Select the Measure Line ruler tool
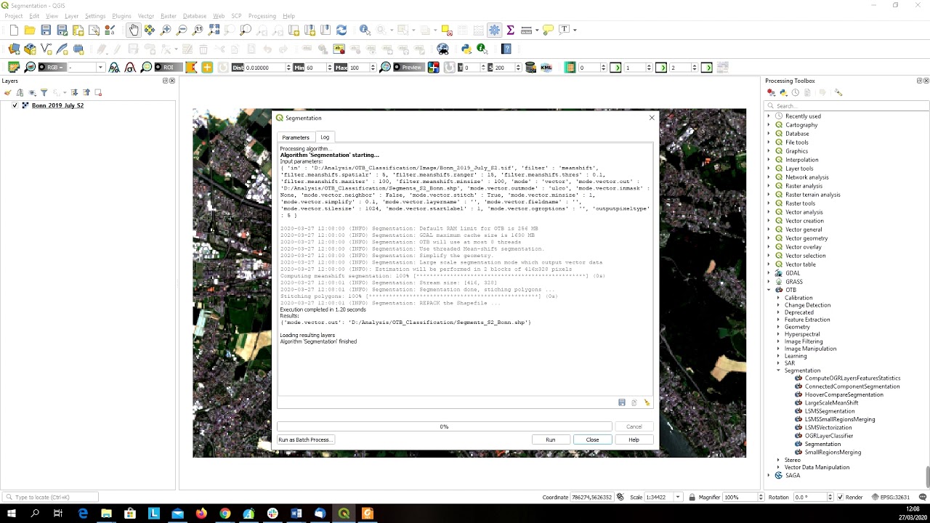Viewport: 930px width, 523px height. 526,30
